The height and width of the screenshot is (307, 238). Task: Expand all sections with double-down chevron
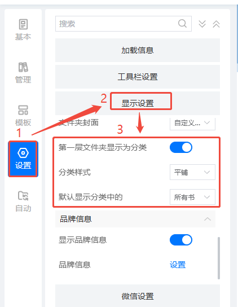pyautogui.click(x=202, y=24)
